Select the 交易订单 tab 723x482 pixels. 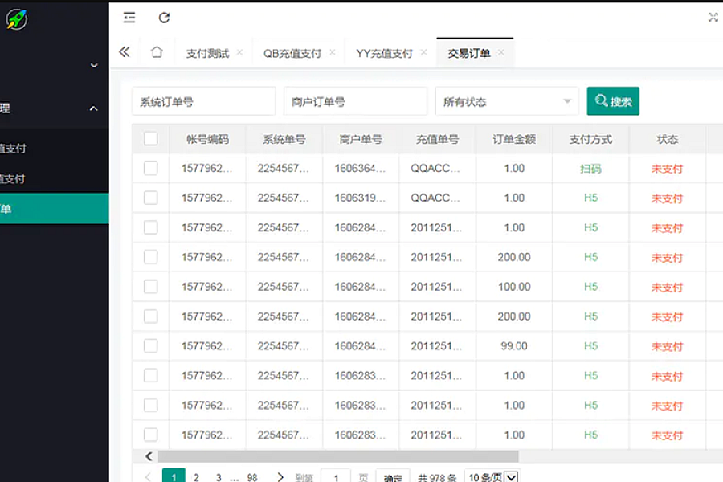pyautogui.click(x=468, y=54)
